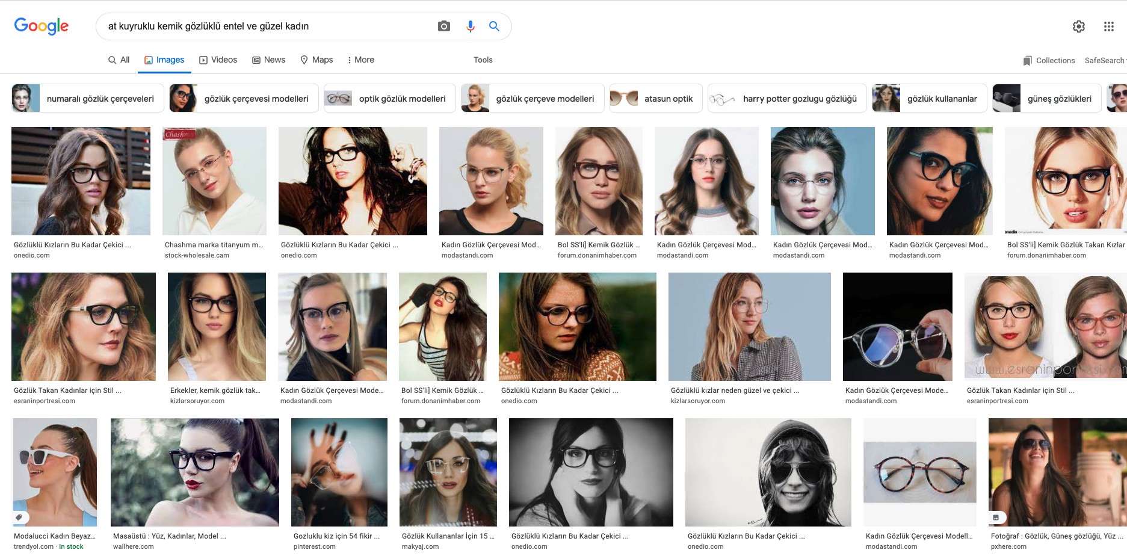1127x556 pixels.
Task: Open Chashma titanyum image from stock-wholesale
Action: [214, 181]
